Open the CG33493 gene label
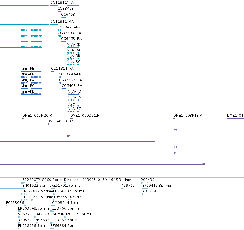244x230 pixels. 65,9
